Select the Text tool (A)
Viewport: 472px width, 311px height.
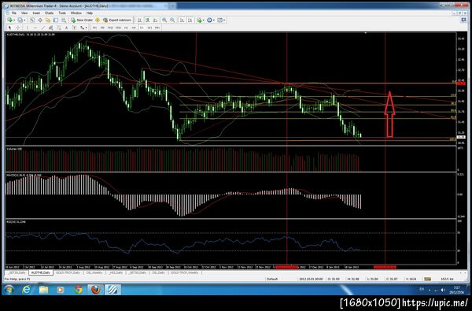click(67, 28)
